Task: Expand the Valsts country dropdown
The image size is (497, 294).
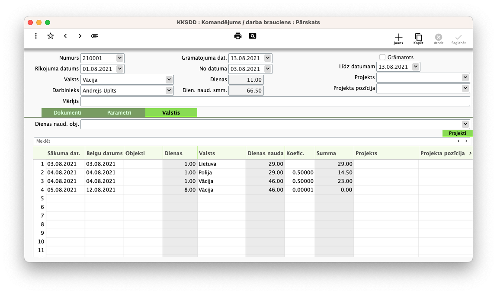Action: (x=169, y=80)
